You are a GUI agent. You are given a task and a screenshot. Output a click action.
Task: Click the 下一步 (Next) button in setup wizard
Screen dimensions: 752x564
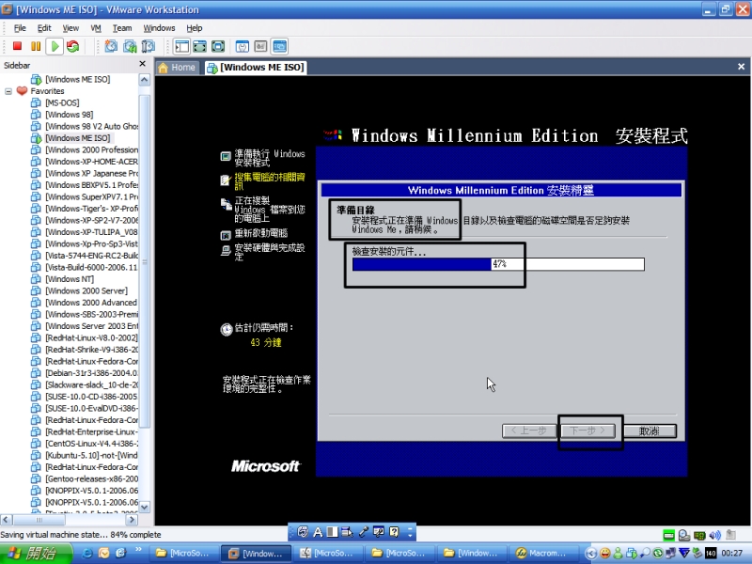pos(588,431)
